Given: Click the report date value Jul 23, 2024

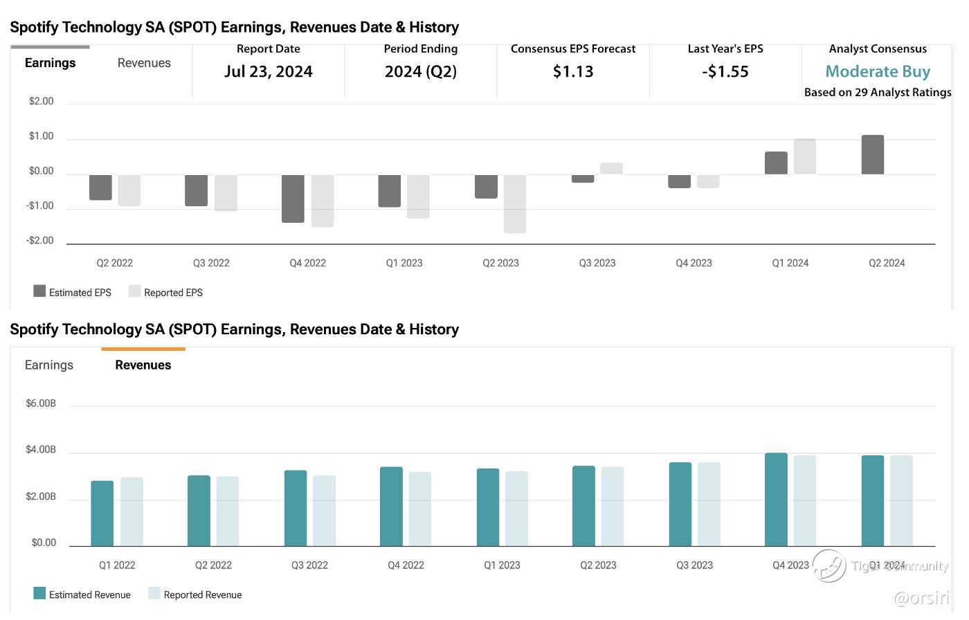Looking at the screenshot, I should click(x=269, y=71).
